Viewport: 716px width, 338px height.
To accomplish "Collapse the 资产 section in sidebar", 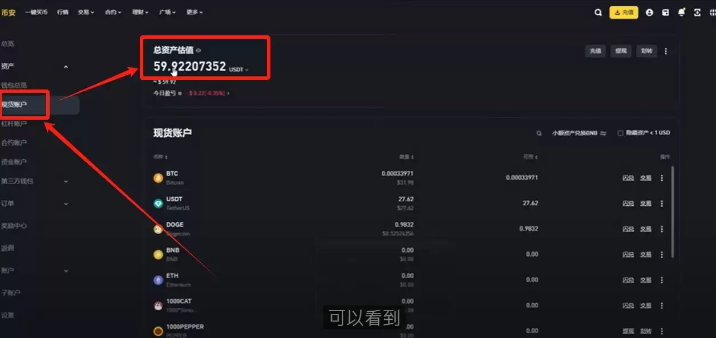I will click(x=66, y=67).
